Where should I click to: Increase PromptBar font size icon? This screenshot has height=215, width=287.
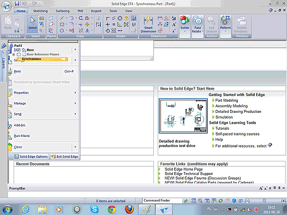coord(261,188)
